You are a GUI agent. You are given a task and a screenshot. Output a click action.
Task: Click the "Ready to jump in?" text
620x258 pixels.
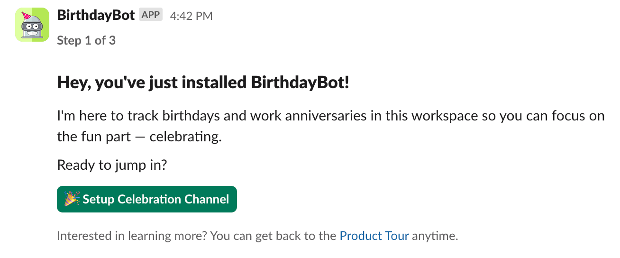(112, 165)
